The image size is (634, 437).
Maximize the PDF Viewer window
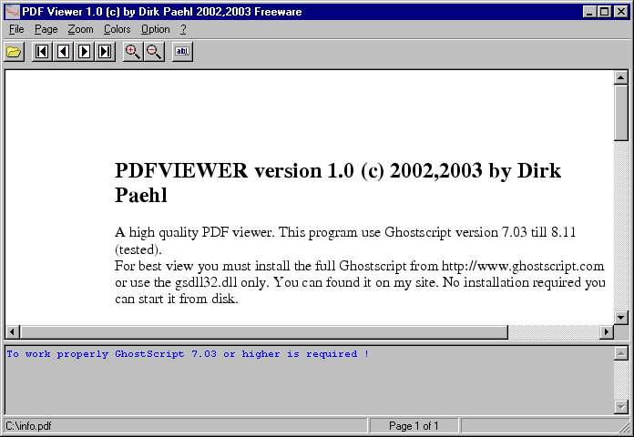pyautogui.click(x=605, y=12)
